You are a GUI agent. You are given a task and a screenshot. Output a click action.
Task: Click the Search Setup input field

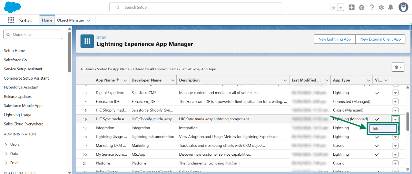(196, 7)
